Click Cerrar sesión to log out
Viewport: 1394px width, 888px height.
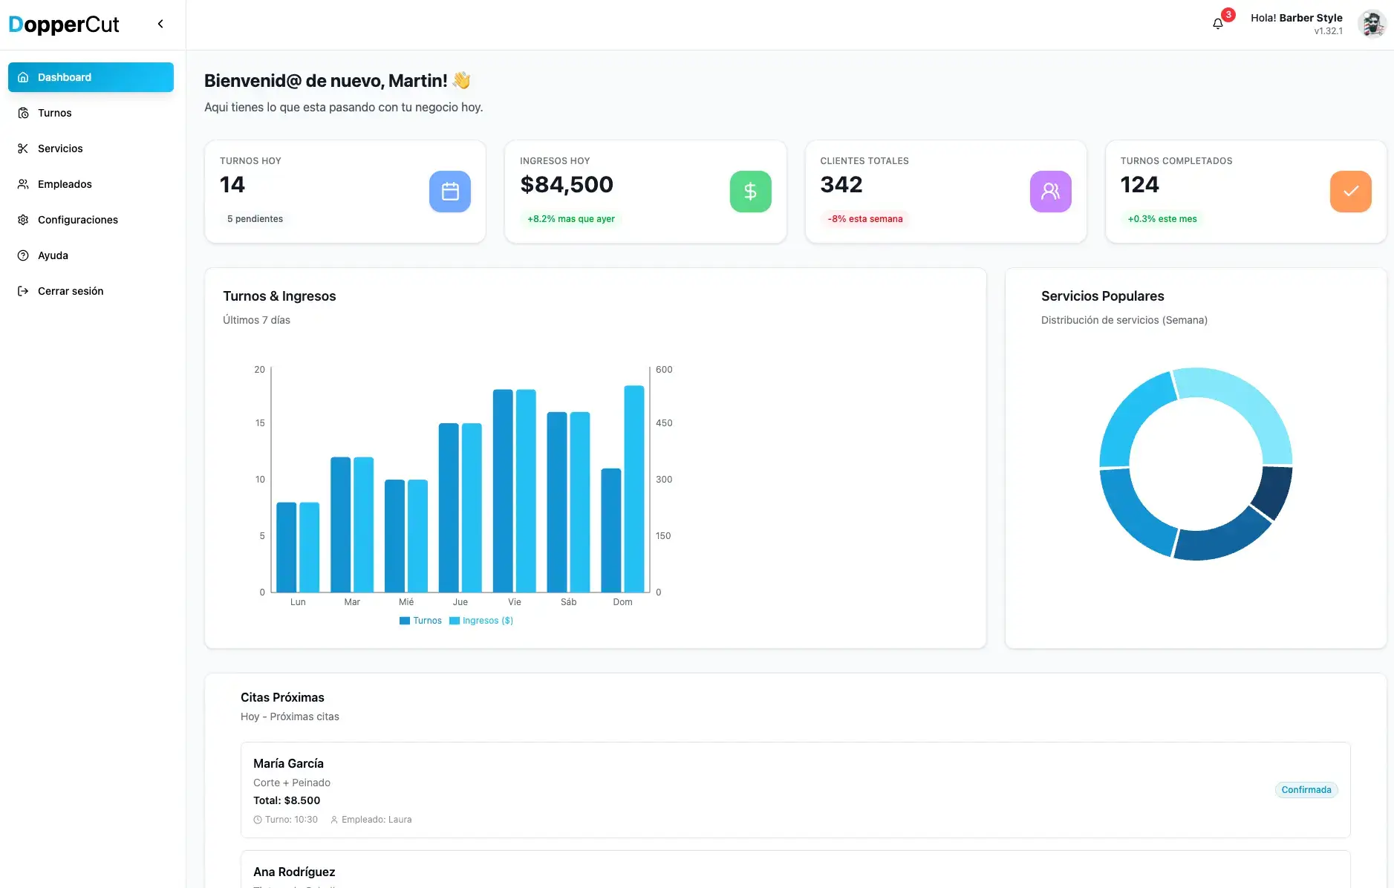click(x=71, y=291)
